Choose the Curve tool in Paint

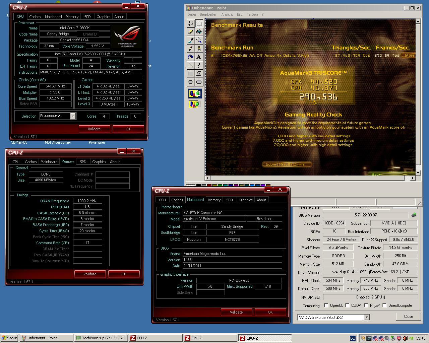[x=199, y=65]
